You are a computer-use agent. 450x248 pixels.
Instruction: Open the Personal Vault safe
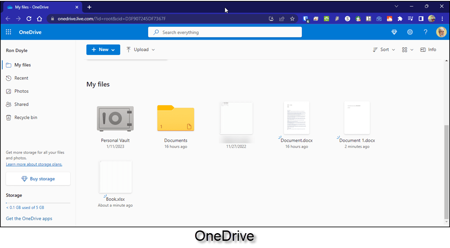(115, 118)
